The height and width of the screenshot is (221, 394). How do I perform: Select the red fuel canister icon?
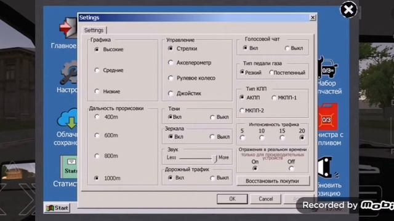click(328, 118)
